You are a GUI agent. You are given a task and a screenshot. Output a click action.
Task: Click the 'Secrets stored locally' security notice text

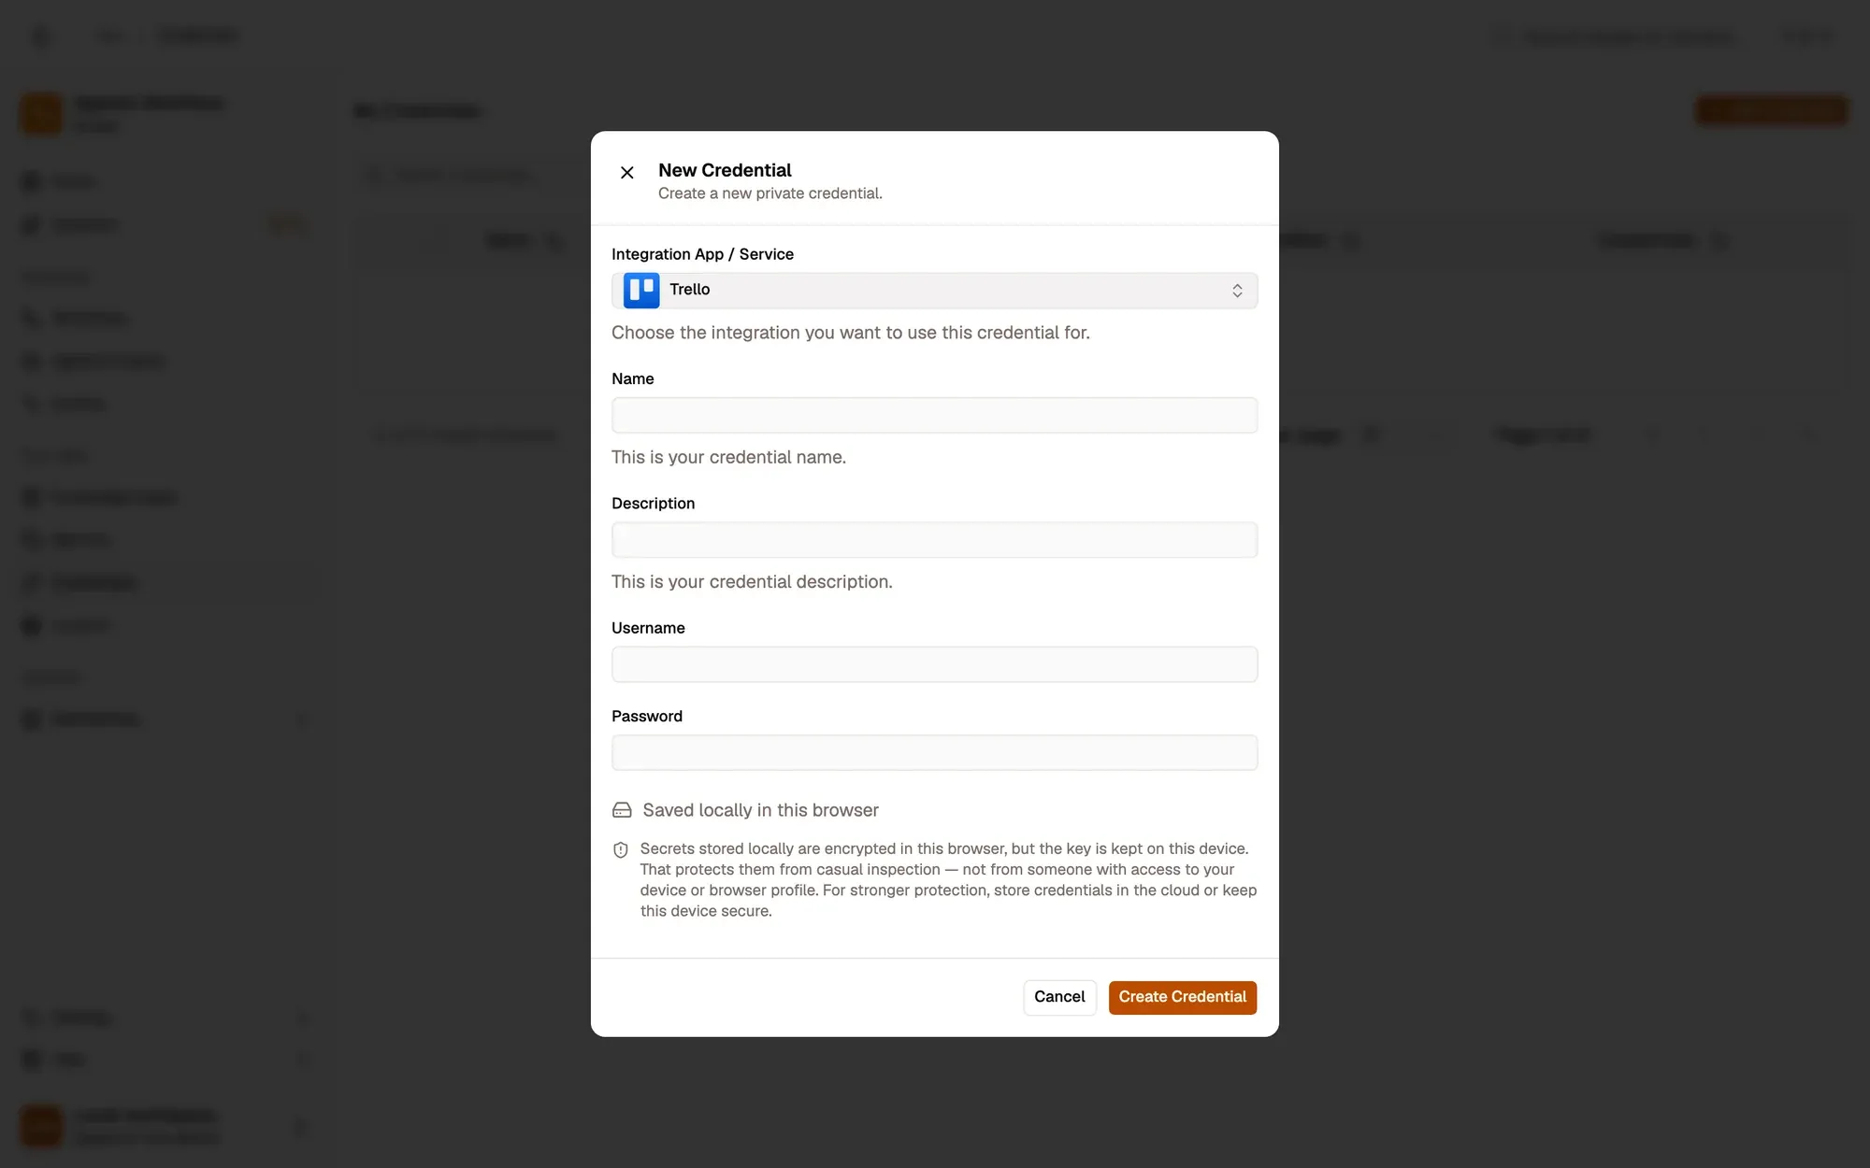(948, 879)
